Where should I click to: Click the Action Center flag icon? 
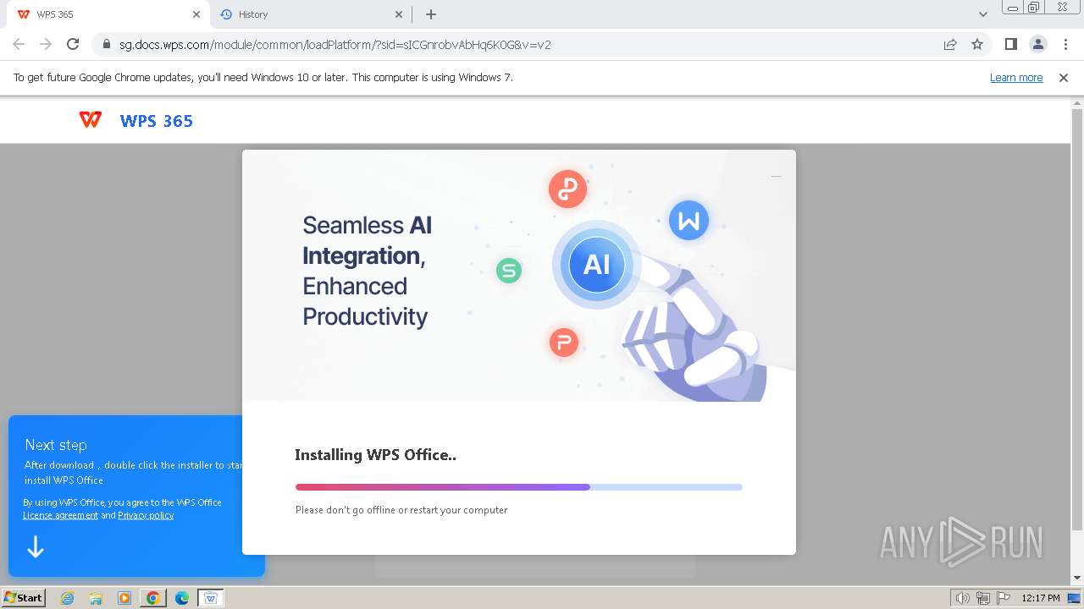(1003, 598)
